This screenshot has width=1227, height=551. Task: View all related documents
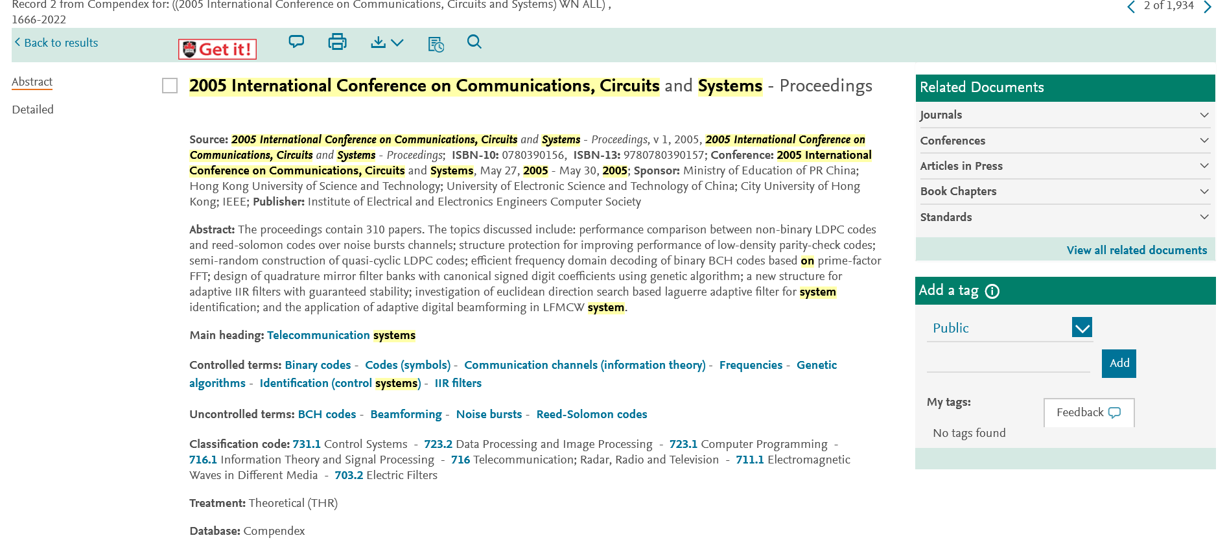(x=1137, y=250)
